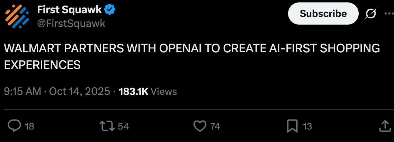Screen dimensions: 394x142
Task: Open the First Squawk profile avatar
Action: point(17,16)
